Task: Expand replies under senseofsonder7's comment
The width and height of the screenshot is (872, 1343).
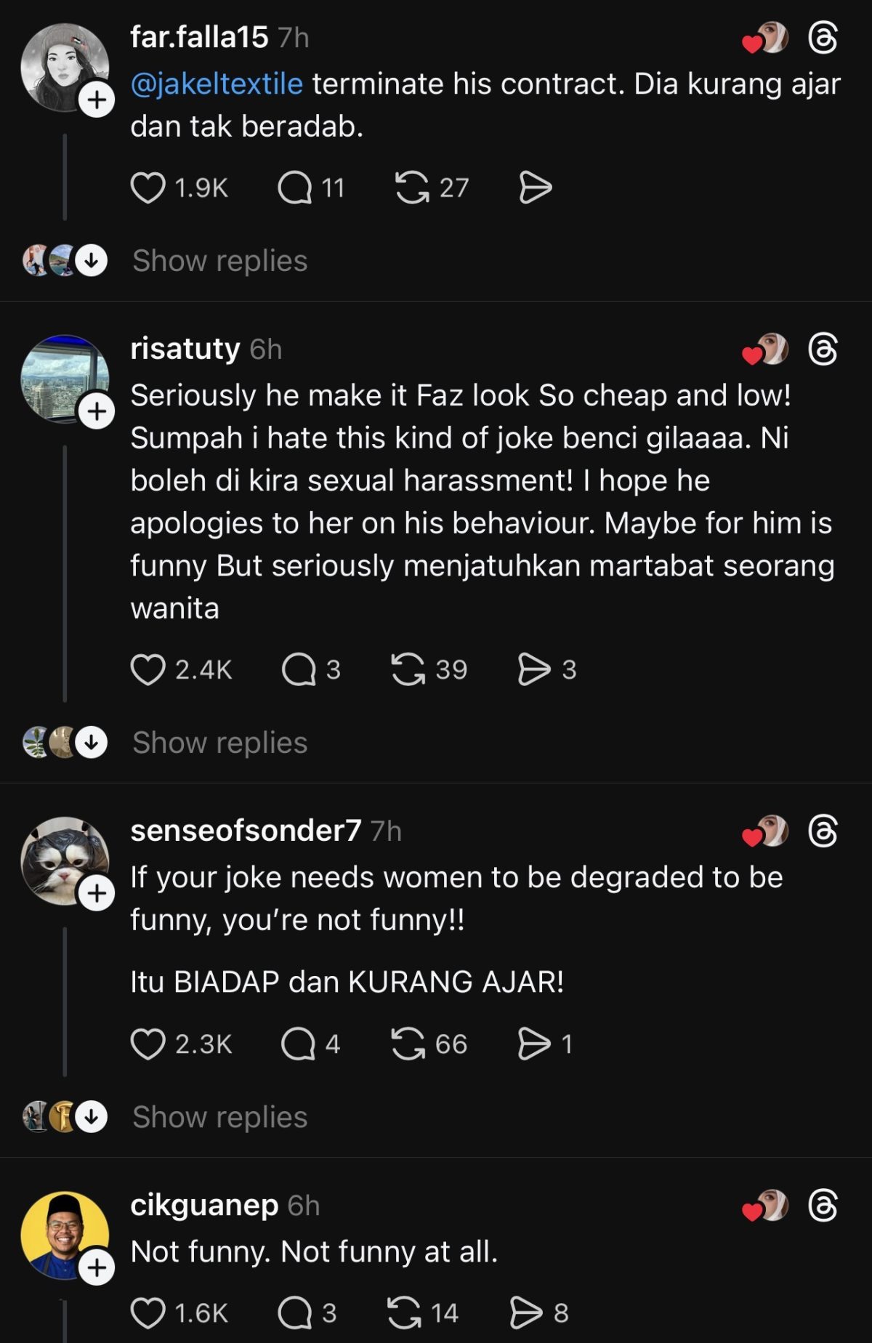Action: coord(219,1117)
